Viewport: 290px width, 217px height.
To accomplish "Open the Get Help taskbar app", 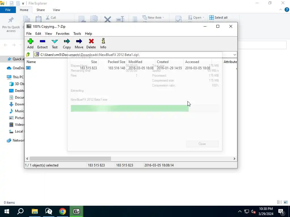I will pos(49,211).
